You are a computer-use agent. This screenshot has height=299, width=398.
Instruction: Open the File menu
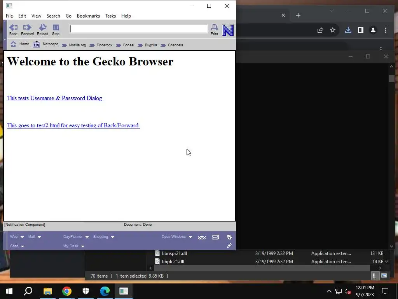click(x=9, y=16)
